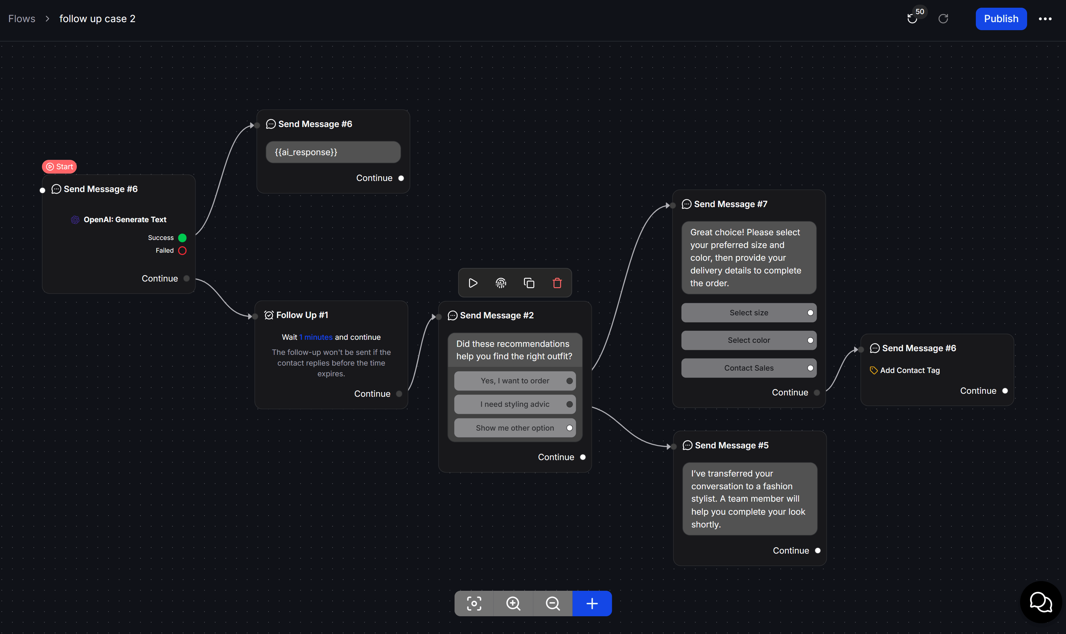Click Continue port under {{ai_response}} node
This screenshot has width=1066, height=634.
coord(401,178)
